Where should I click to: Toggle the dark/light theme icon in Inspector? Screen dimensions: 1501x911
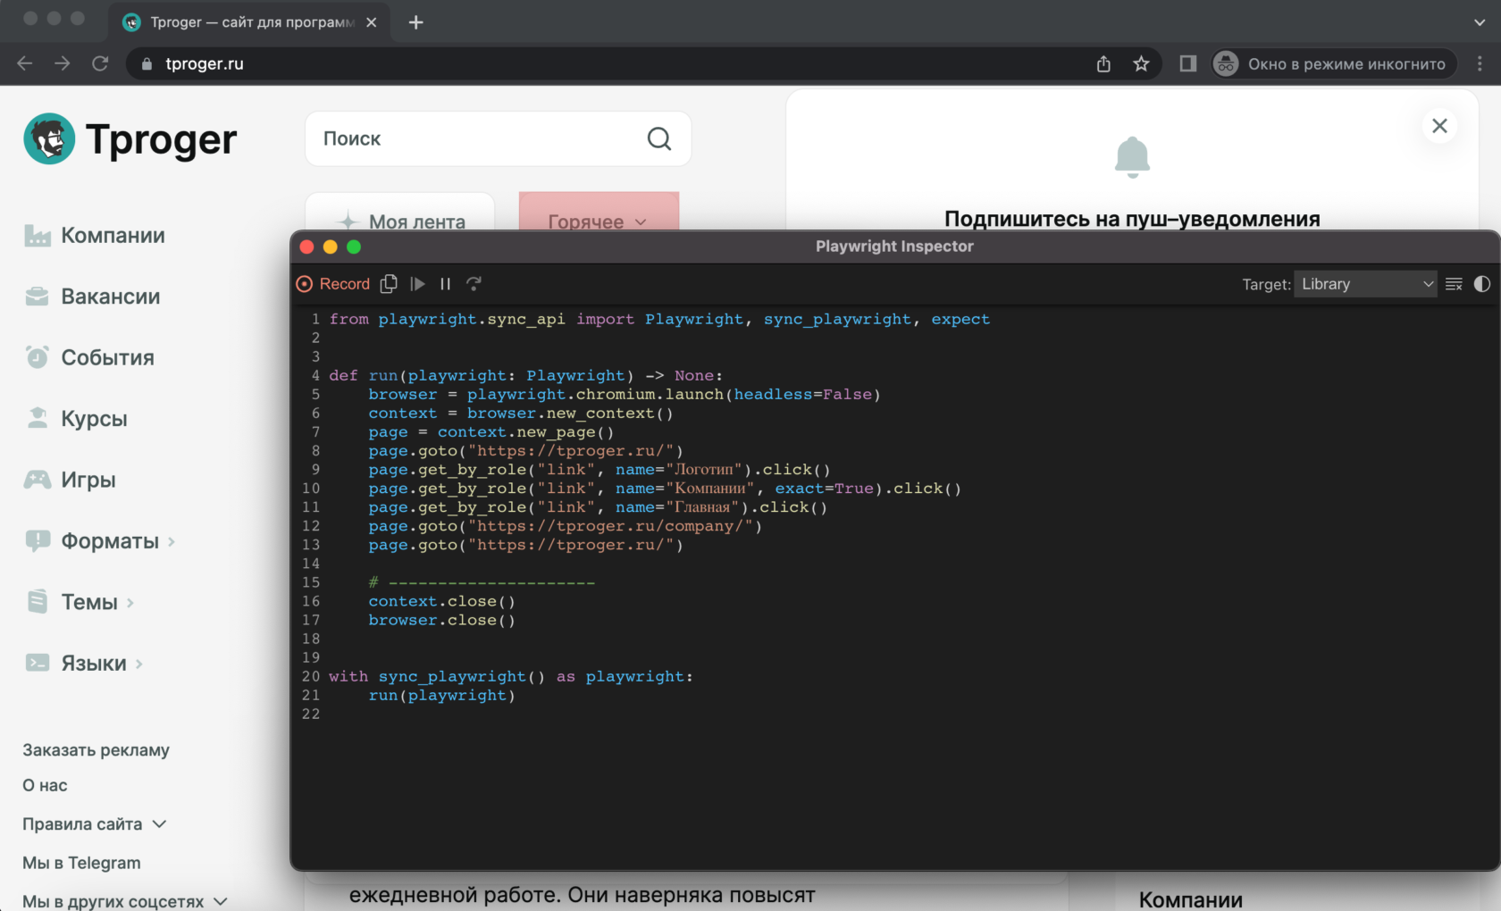tap(1481, 284)
